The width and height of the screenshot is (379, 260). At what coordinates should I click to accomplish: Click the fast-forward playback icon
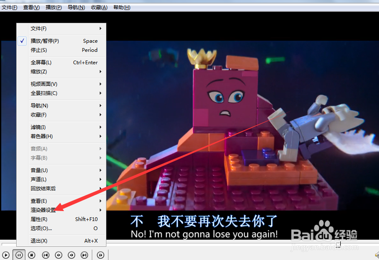click(71, 255)
